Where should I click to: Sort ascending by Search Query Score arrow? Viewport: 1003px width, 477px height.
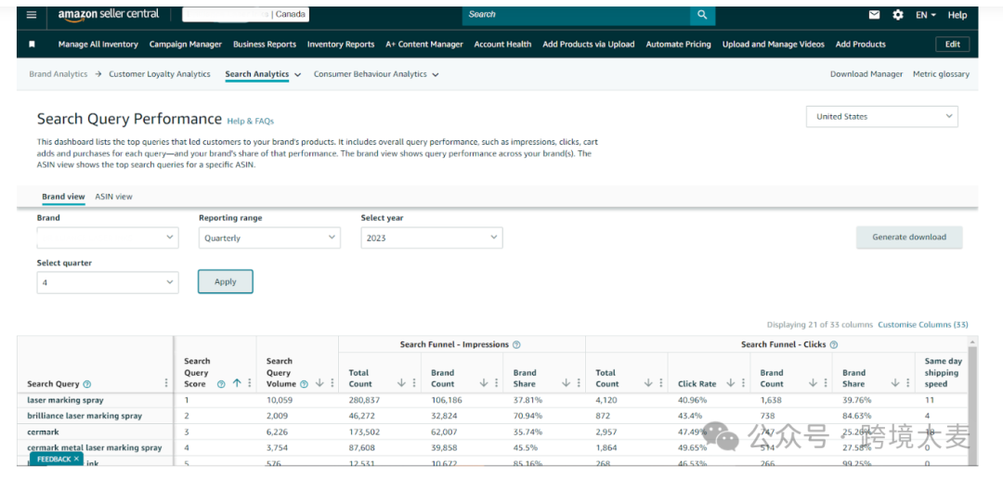pos(237,383)
